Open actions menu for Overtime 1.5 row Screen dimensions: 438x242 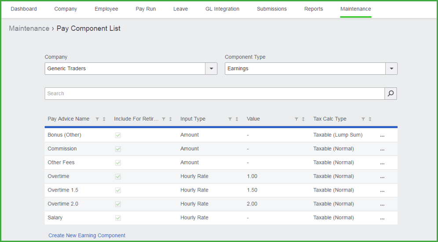point(382,191)
